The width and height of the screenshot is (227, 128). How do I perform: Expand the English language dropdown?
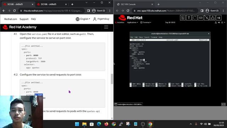[x=85, y=19]
